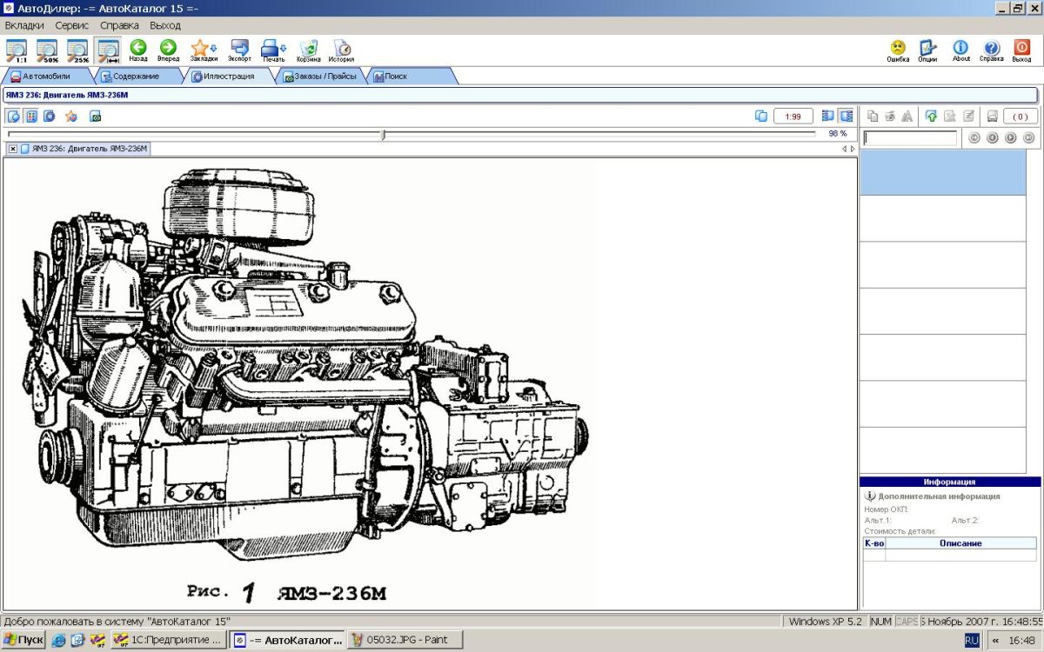This screenshot has width=1044, height=652.
Task: Set zoom to 25% scale
Action: (78, 50)
